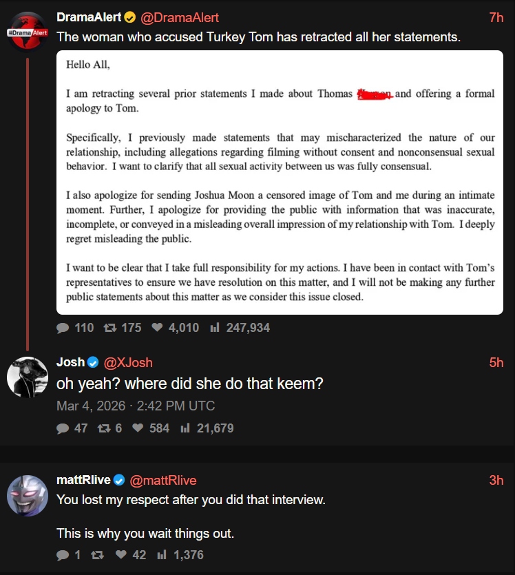Click Josh's profile avatar
This screenshot has width=515, height=575.
[27, 377]
